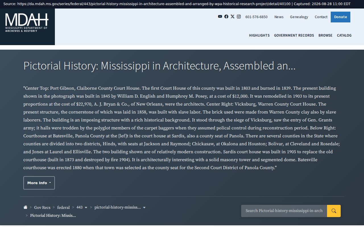The image size is (364, 227).
Task: Open the GOVERNMENT RECORDS menu
Action: [x=294, y=35]
